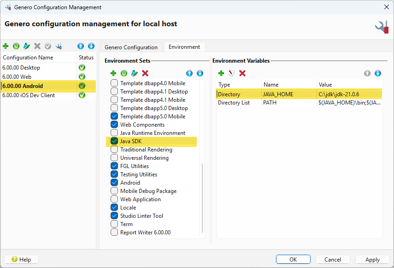
Task: Check the Web Application environment set
Action: tap(114, 199)
